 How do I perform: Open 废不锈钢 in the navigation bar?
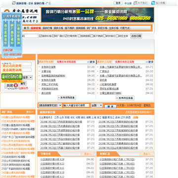coord(69,28)
